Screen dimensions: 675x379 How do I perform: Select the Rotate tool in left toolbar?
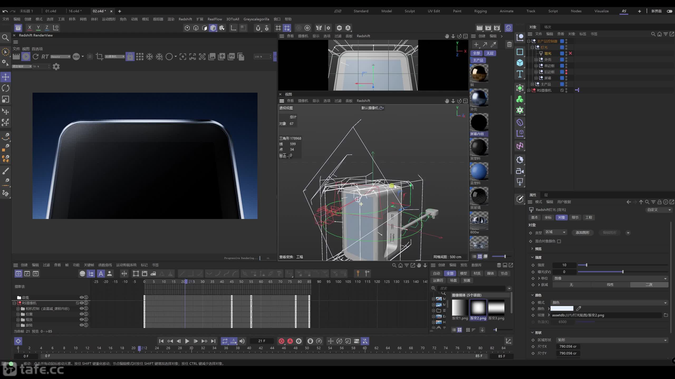[x=6, y=88]
